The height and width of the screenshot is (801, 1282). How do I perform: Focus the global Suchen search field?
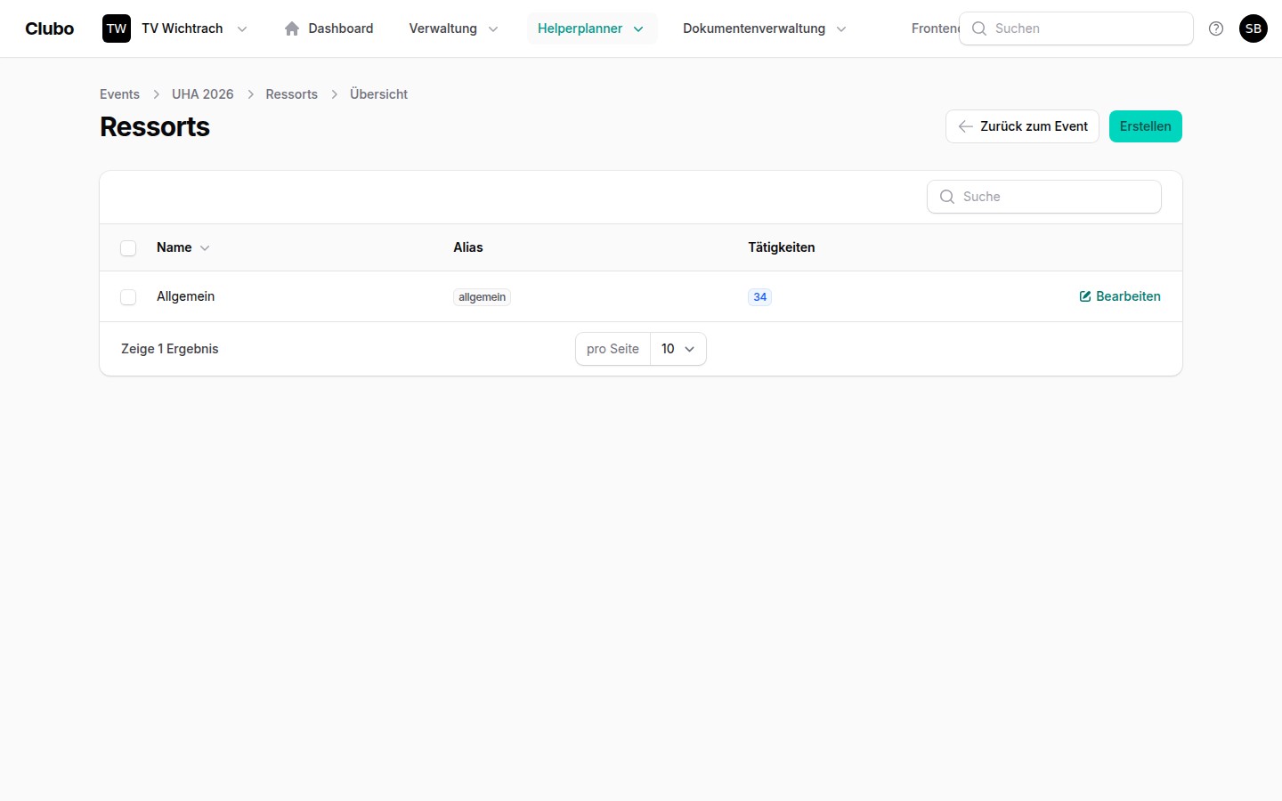coord(1086,28)
